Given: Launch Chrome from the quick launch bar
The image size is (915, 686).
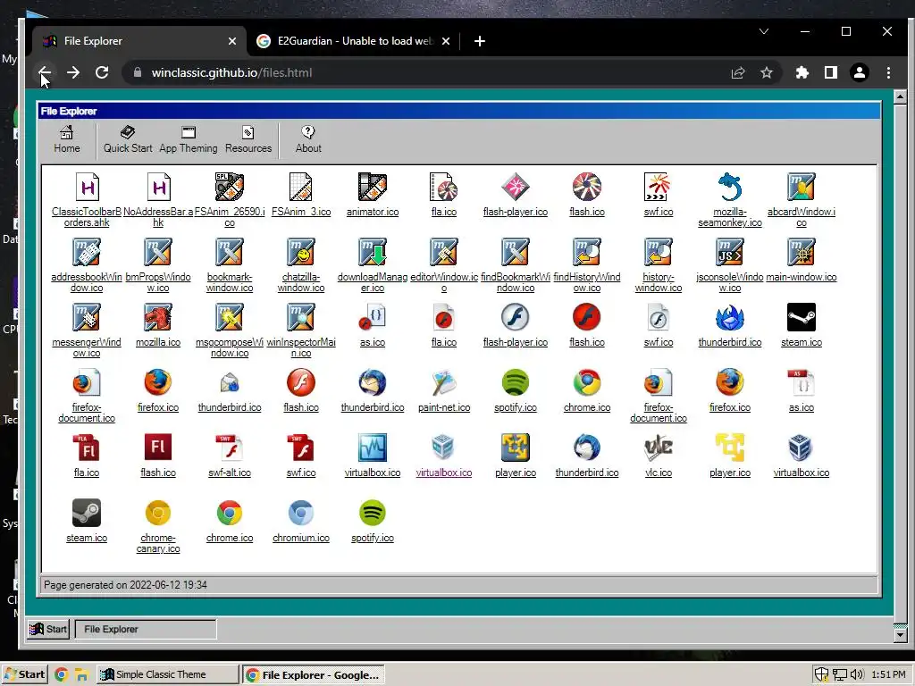Looking at the screenshot, I should click(61, 674).
